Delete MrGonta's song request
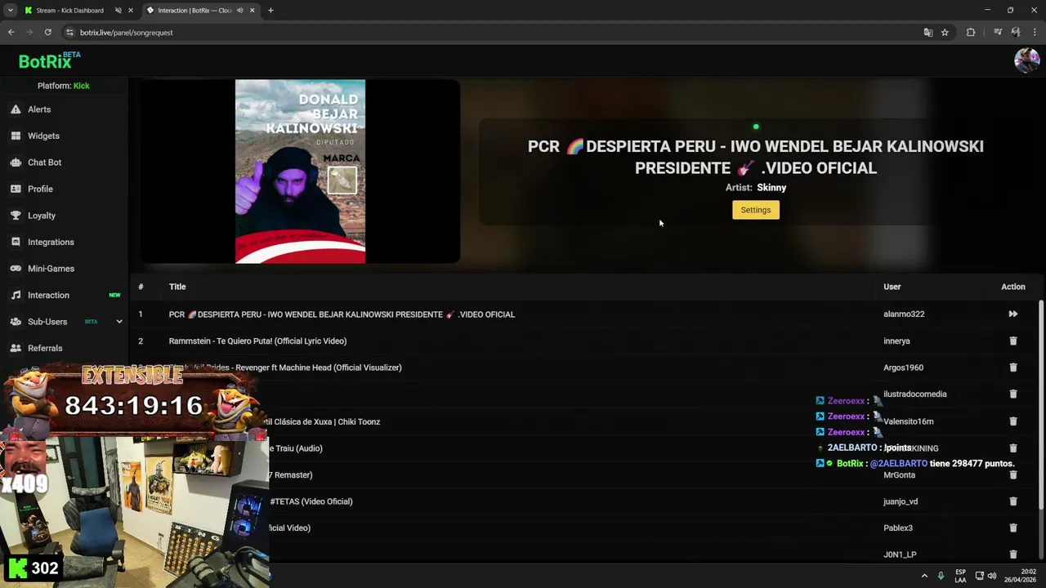Image resolution: width=1046 pixels, height=588 pixels. 1012,474
